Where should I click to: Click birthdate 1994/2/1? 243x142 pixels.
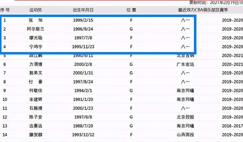[83, 91]
